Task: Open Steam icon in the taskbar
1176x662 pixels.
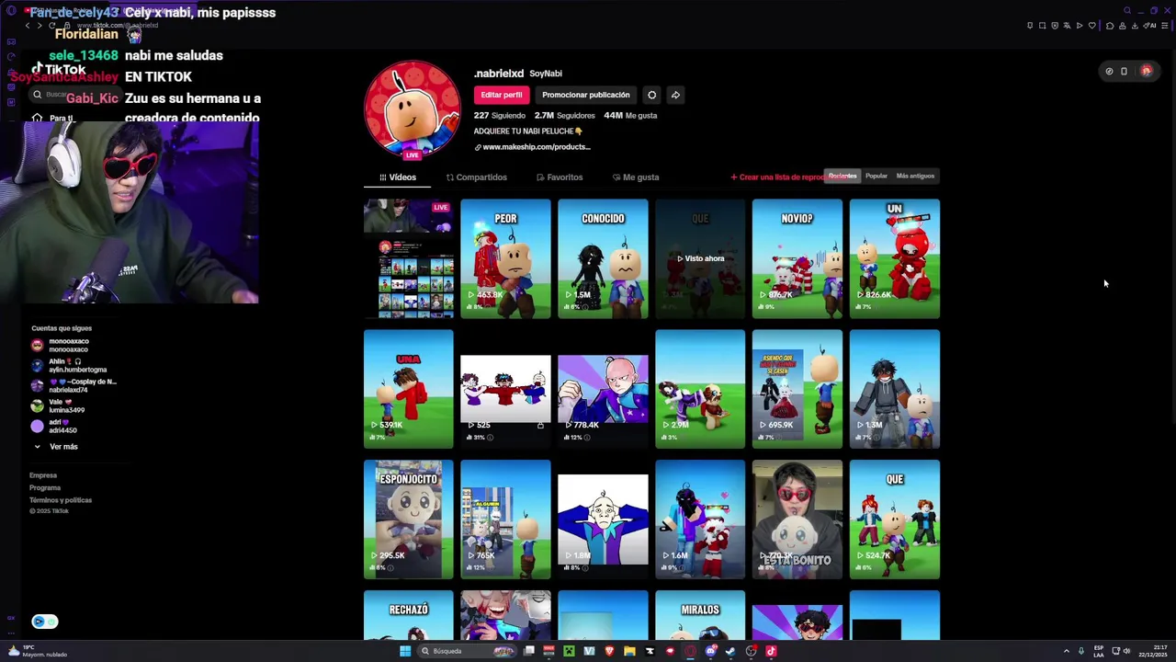Action: (x=729, y=651)
